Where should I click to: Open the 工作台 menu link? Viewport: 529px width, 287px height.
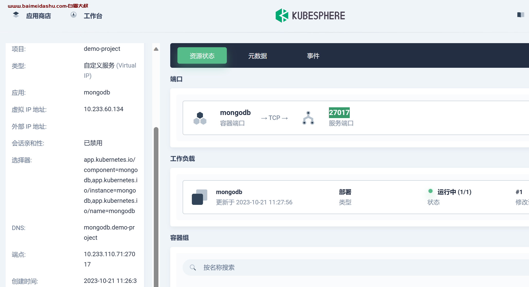tap(93, 16)
